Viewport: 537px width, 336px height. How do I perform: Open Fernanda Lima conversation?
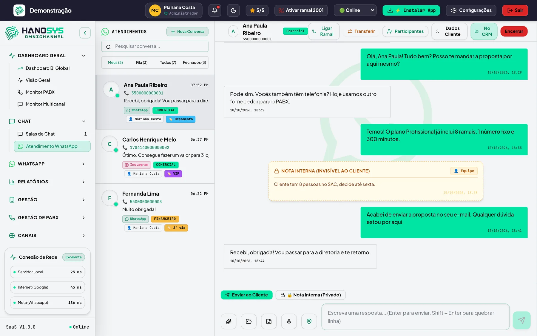(x=155, y=211)
